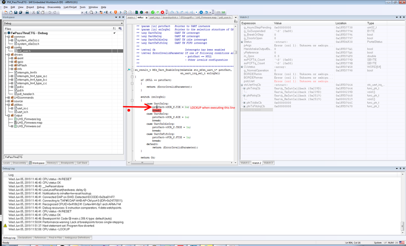This screenshot has width=406, height=246.
Task: Resume execution with the Go icon
Action: pos(196,12)
